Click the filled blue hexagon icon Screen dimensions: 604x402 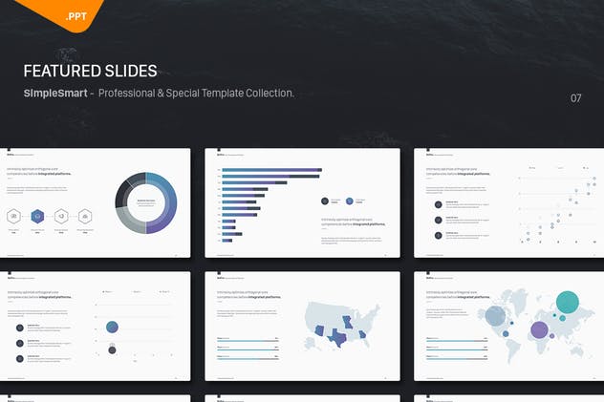pos(37,215)
